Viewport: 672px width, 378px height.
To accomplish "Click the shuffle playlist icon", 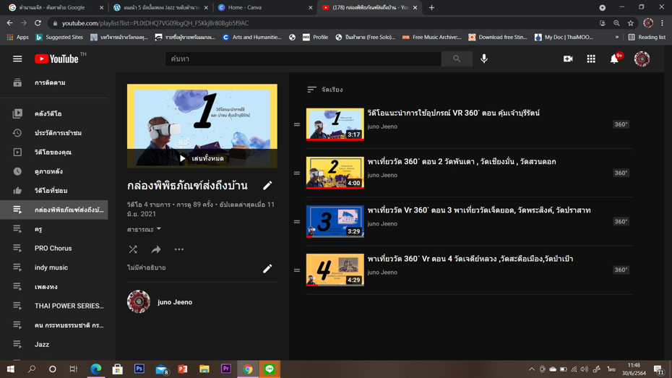I will coord(133,249).
